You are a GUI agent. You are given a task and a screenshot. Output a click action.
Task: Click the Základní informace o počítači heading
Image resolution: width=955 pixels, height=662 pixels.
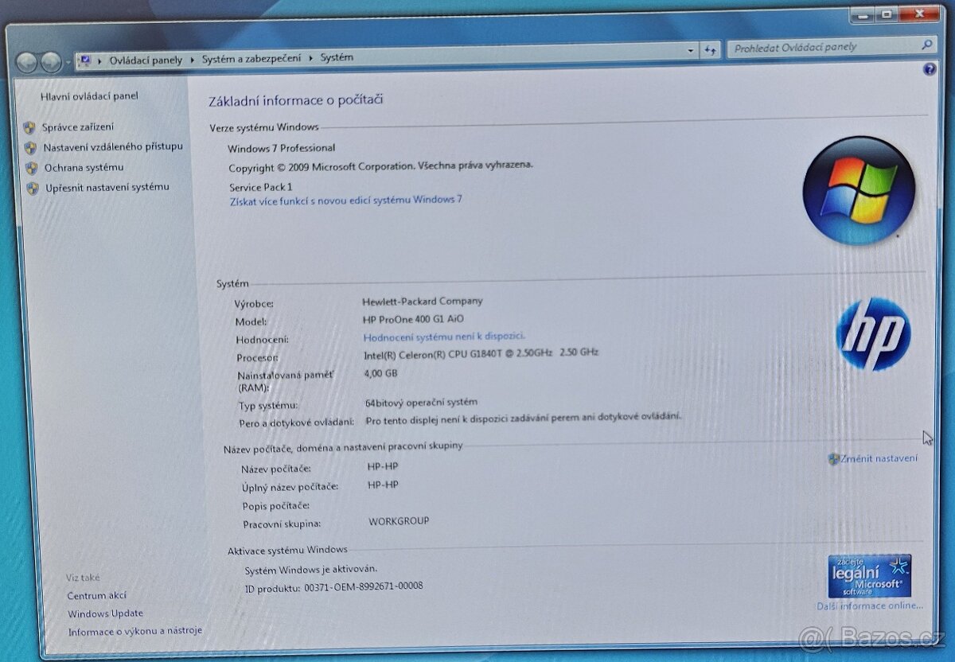click(296, 100)
